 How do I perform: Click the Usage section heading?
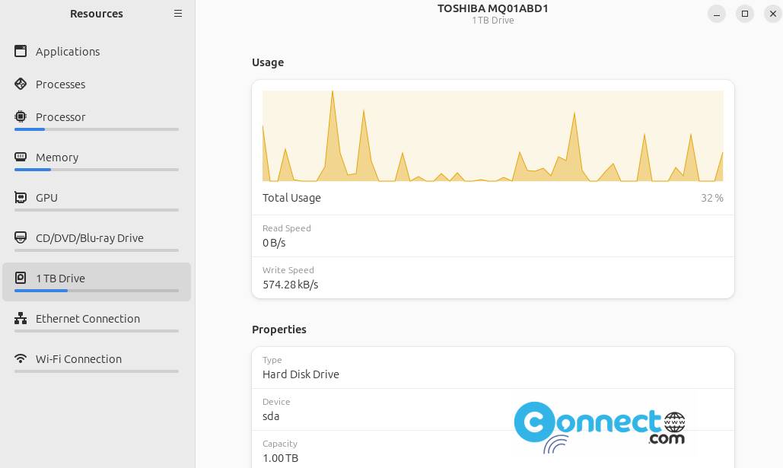(268, 62)
